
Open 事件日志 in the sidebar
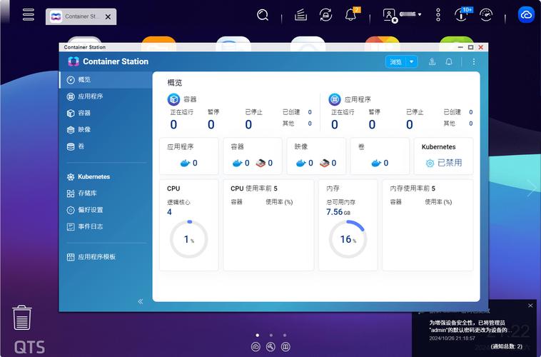106,226
